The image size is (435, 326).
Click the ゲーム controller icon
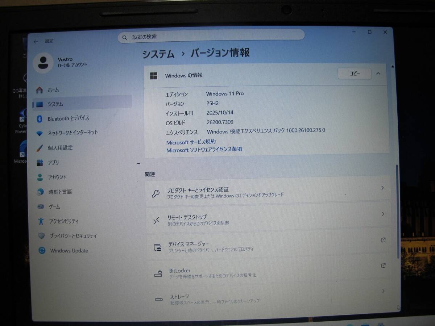pos(41,206)
